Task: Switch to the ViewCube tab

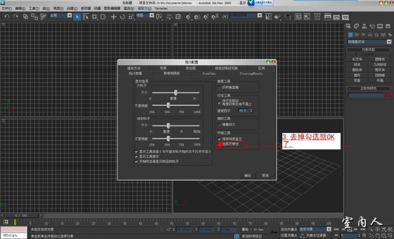Action: (x=209, y=73)
